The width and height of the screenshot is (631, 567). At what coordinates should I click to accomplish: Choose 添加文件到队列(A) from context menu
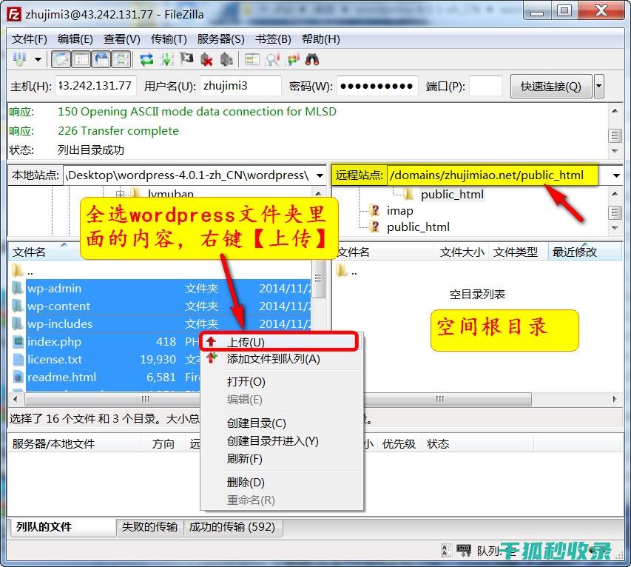(282, 359)
